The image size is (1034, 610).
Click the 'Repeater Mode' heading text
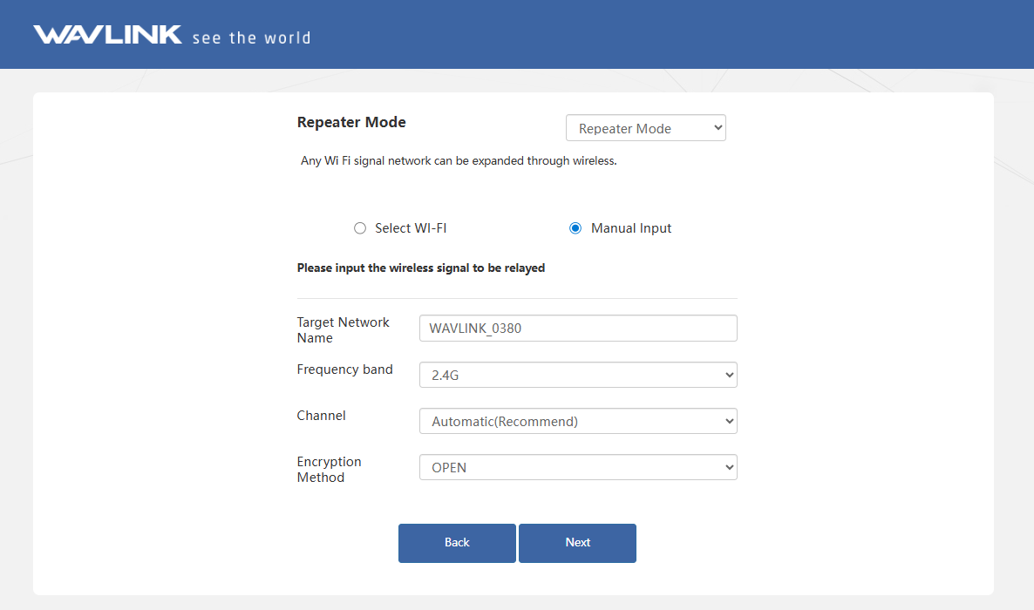(x=351, y=123)
